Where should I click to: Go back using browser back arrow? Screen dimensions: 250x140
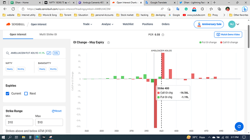coord(5,9)
